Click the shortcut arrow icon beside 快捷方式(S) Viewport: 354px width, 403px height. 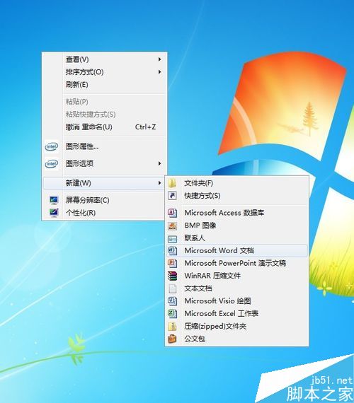click(x=172, y=196)
